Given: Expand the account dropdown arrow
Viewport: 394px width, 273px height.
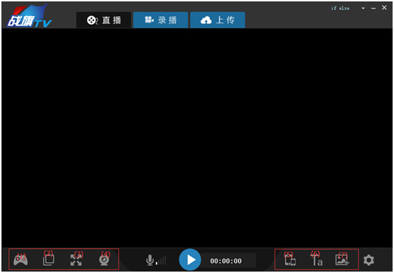Looking at the screenshot, I should click(363, 8).
